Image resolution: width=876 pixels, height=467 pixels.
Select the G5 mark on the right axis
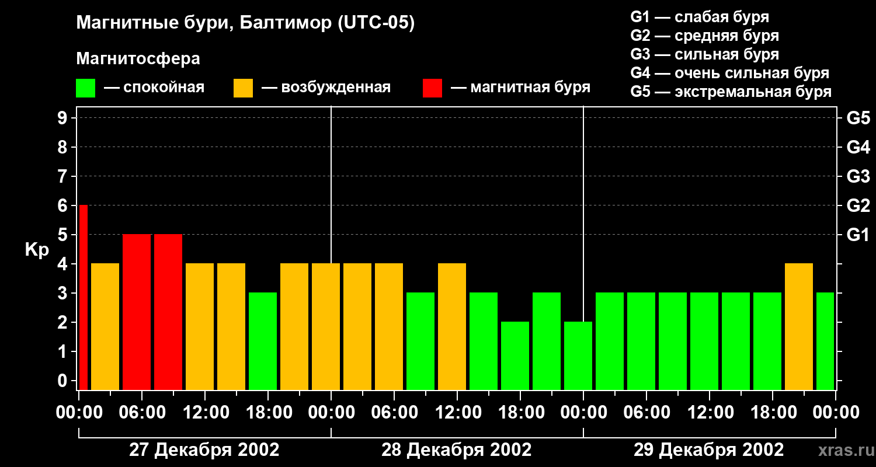(x=858, y=119)
